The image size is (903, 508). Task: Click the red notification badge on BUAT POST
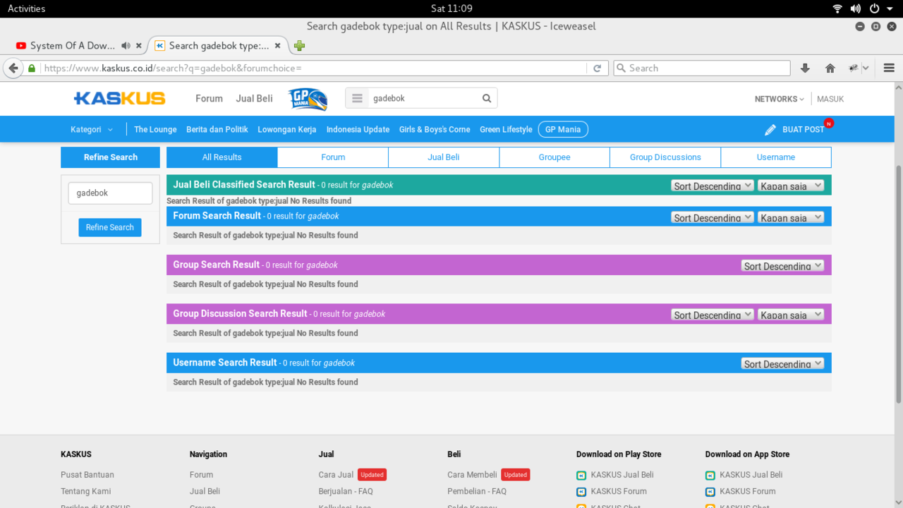click(x=829, y=123)
